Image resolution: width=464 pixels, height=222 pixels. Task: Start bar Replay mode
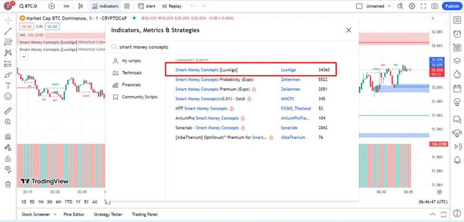[172, 6]
